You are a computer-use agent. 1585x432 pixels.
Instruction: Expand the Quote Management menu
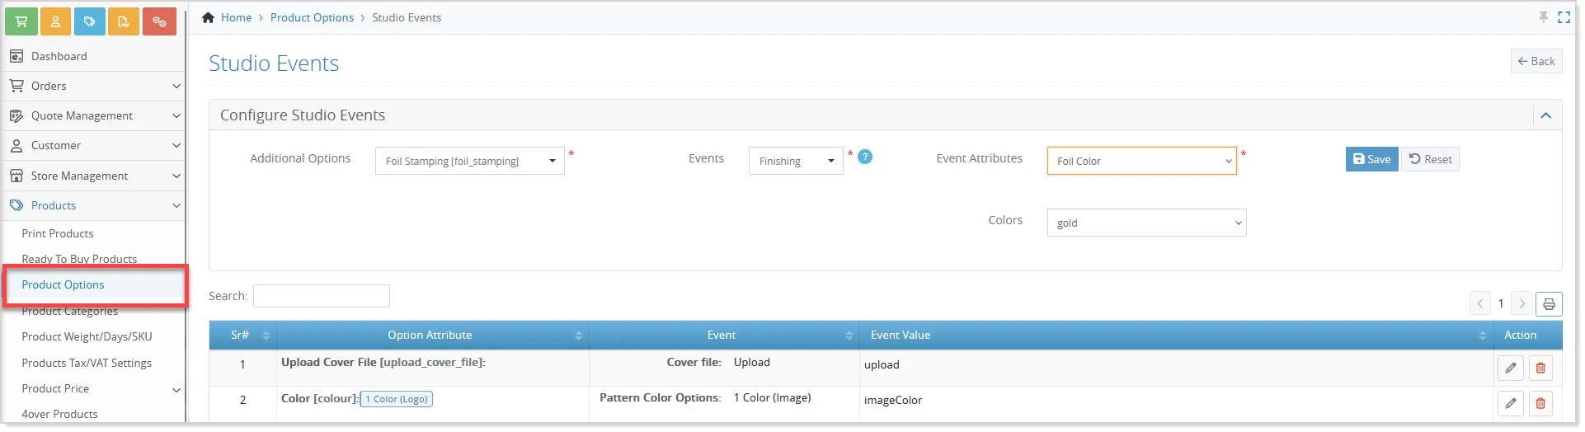click(x=93, y=115)
